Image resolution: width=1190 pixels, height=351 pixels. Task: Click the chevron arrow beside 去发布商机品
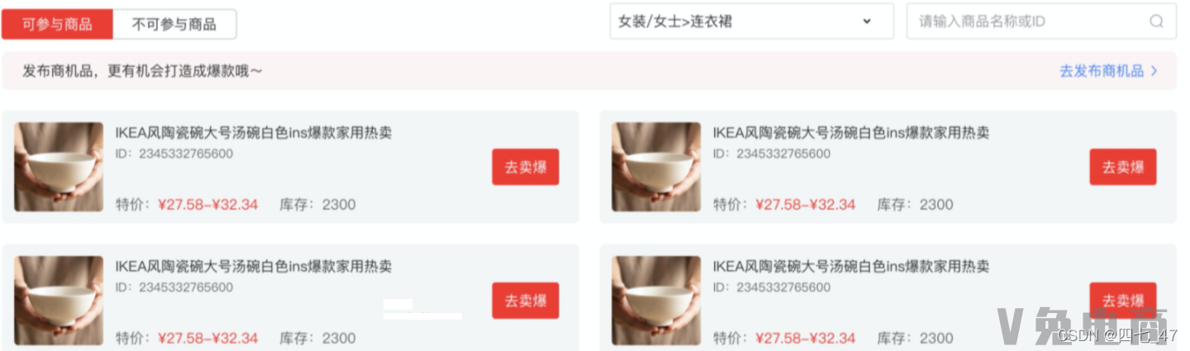[1154, 71]
